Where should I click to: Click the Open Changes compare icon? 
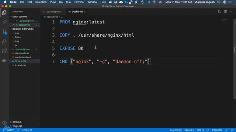(x=219, y=12)
